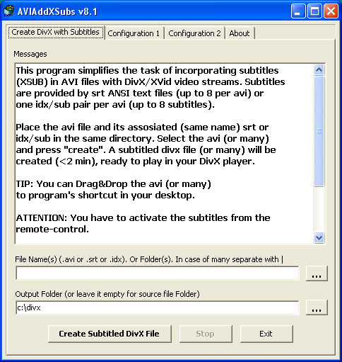The width and height of the screenshot is (342, 362).
Task: Open the Create DivX with Subtitles tab
Action: 56,32
